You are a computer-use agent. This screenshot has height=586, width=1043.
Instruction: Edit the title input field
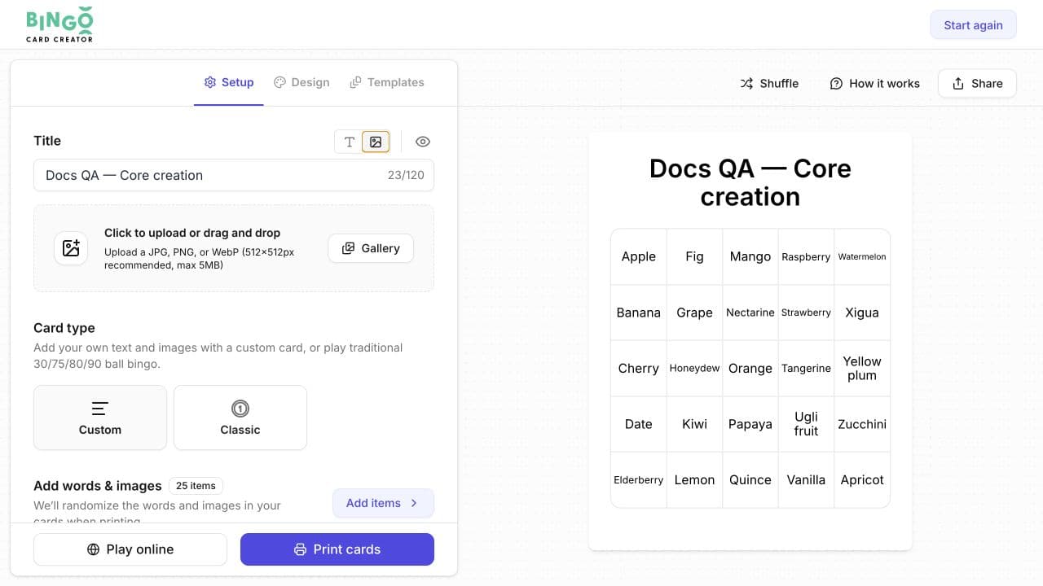pyautogui.click(x=234, y=175)
